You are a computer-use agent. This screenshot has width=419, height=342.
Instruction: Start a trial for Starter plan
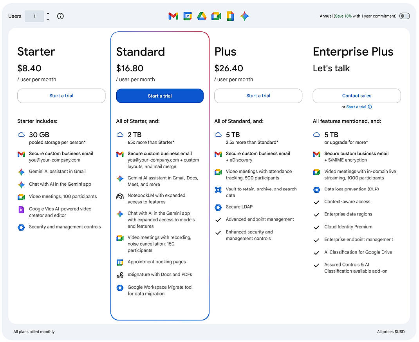click(61, 96)
